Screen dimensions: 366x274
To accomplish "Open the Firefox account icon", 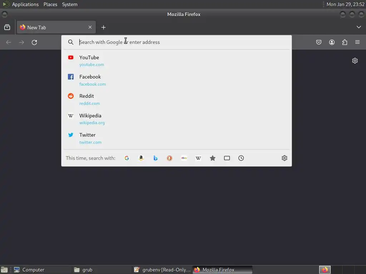I will tap(332, 42).
